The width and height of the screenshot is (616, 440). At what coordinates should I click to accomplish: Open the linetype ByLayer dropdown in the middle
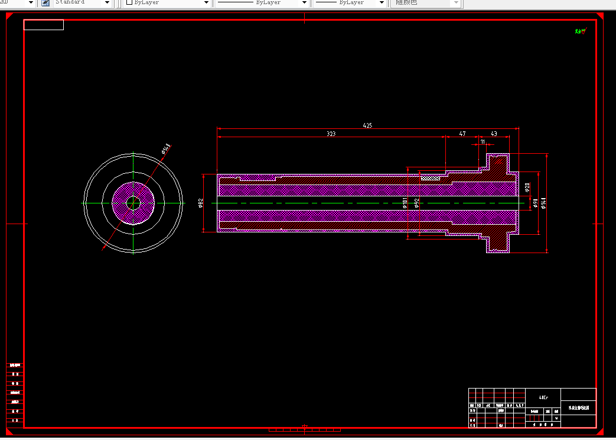(x=304, y=3)
